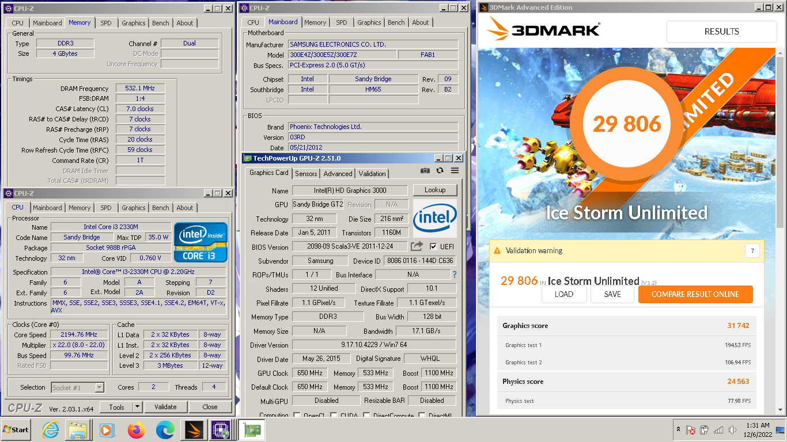
Task: Launch Windows Media Player from taskbar
Action: 107,429
